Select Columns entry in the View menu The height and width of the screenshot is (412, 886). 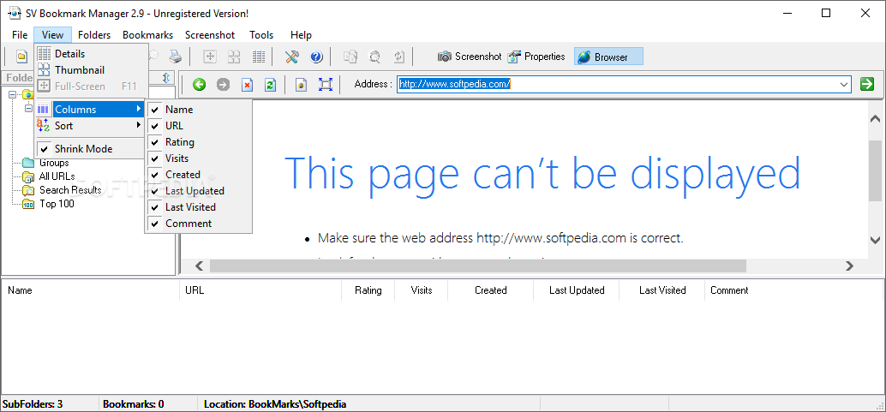91,110
